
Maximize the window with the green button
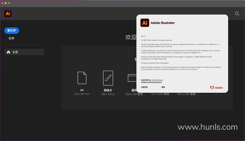pos(9,3)
